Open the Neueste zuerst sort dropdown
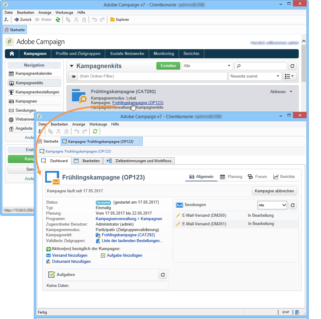 [255, 76]
